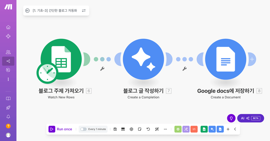270x141 pixels.
Task: Open Scenarios share icon in sidebar
Action: 8,61
